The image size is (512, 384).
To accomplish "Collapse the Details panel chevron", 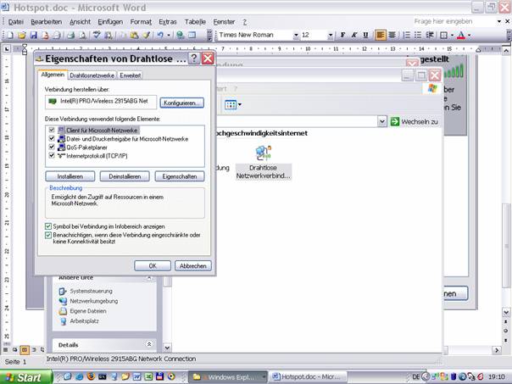I will click(x=149, y=344).
